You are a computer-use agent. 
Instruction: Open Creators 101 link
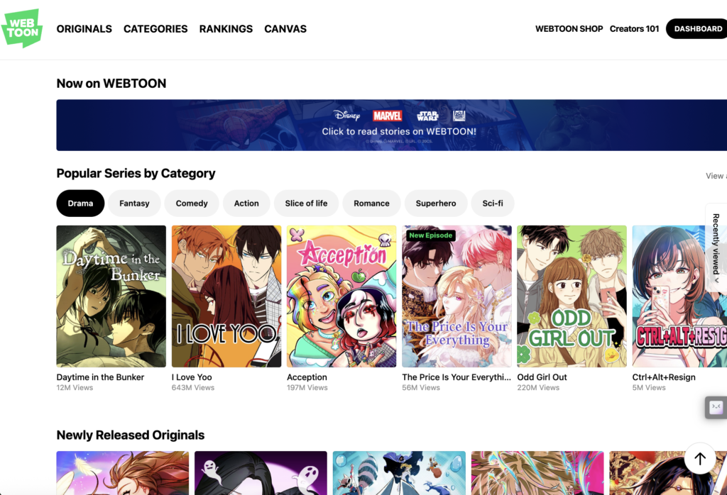[634, 28]
